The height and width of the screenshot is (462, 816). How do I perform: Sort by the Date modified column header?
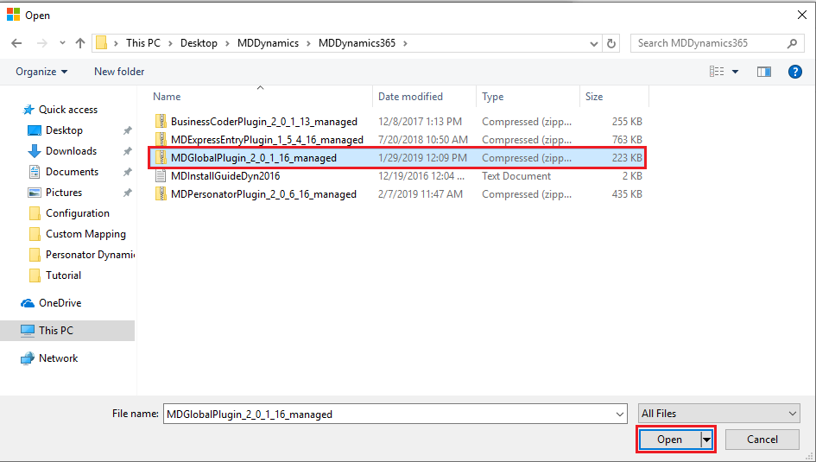(410, 97)
